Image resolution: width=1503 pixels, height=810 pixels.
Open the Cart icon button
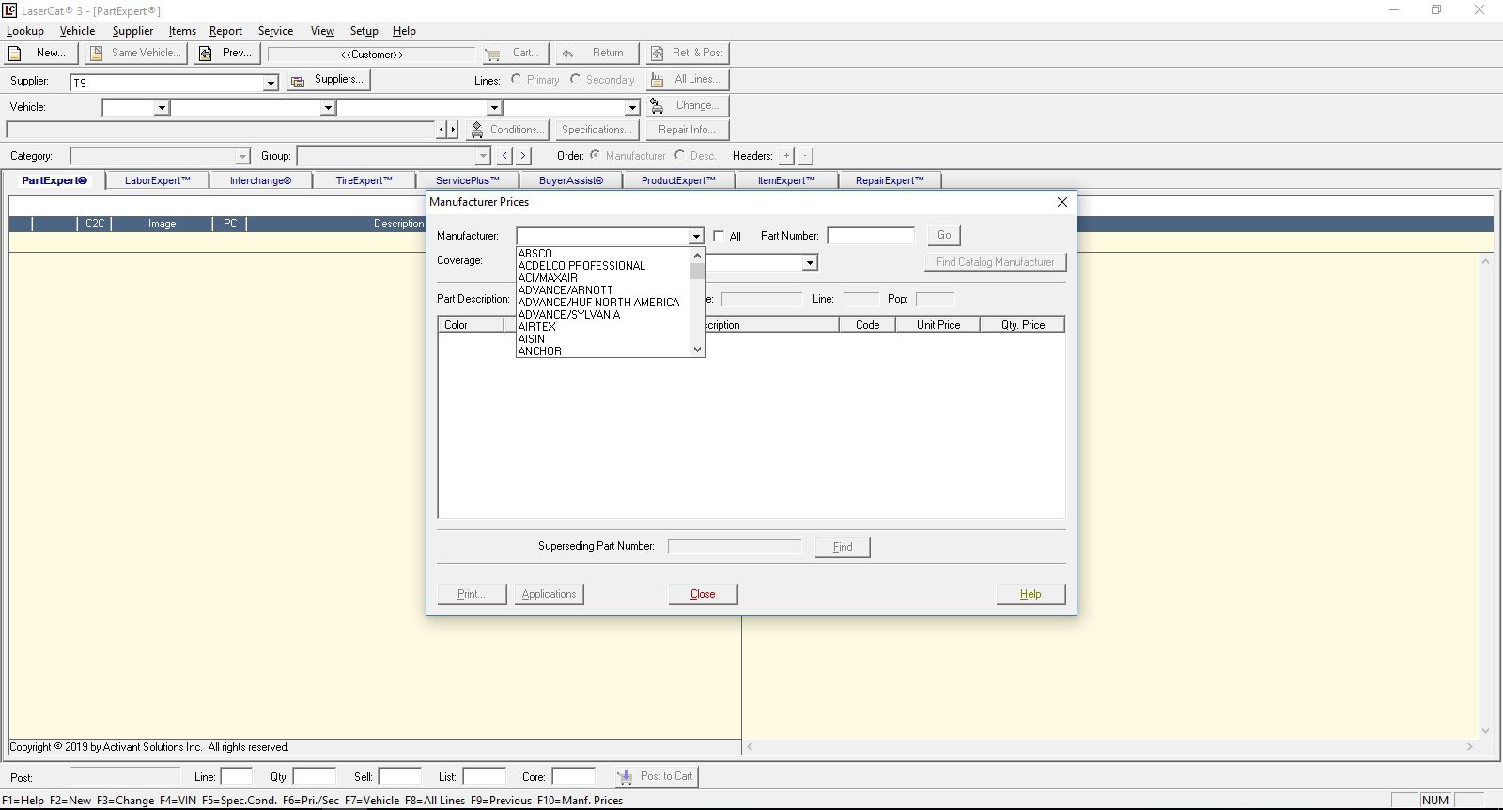[493, 54]
